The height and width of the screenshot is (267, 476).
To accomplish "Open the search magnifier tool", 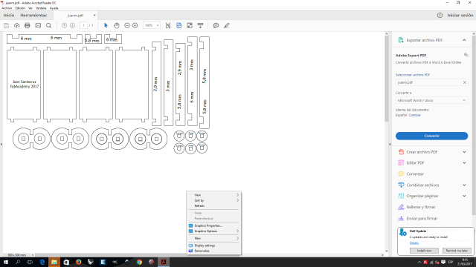I will (x=48, y=26).
